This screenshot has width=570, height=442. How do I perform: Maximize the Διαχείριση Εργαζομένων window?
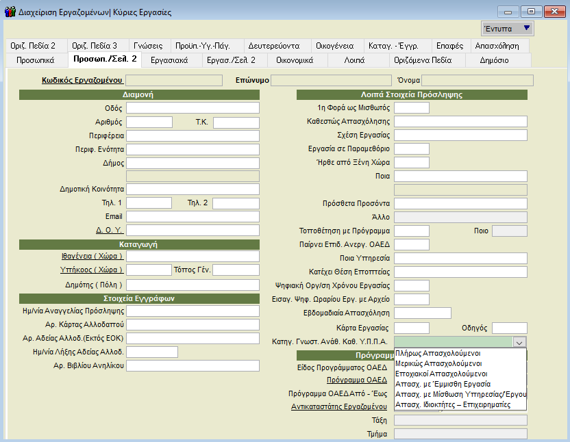click(530, 12)
